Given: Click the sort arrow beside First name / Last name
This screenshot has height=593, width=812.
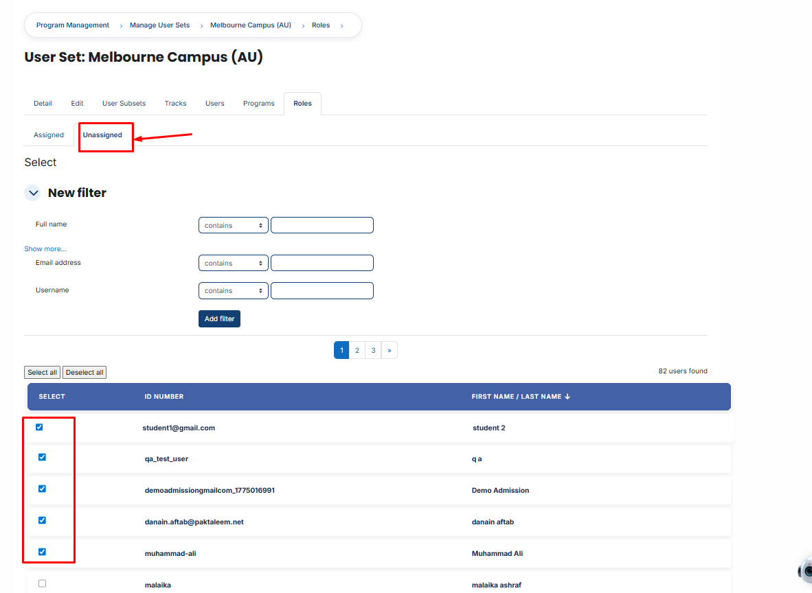Looking at the screenshot, I should (x=567, y=397).
